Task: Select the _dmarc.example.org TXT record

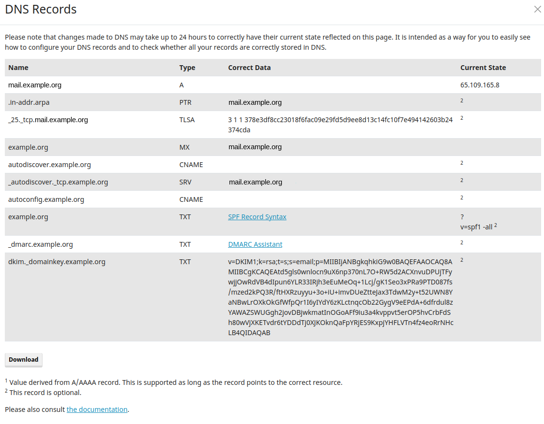Action: [40, 244]
